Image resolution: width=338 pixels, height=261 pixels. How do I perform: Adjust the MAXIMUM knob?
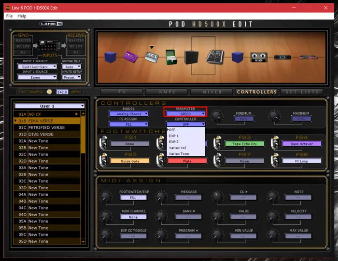[274, 116]
